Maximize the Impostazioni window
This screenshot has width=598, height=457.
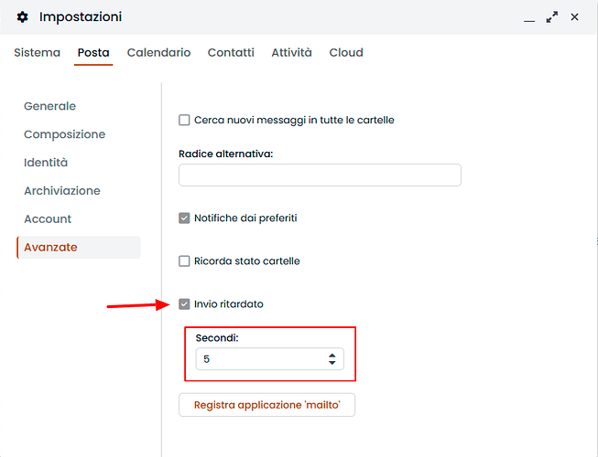tap(552, 17)
